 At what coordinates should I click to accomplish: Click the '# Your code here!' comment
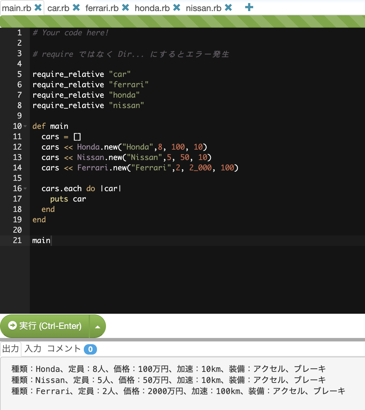click(x=70, y=33)
